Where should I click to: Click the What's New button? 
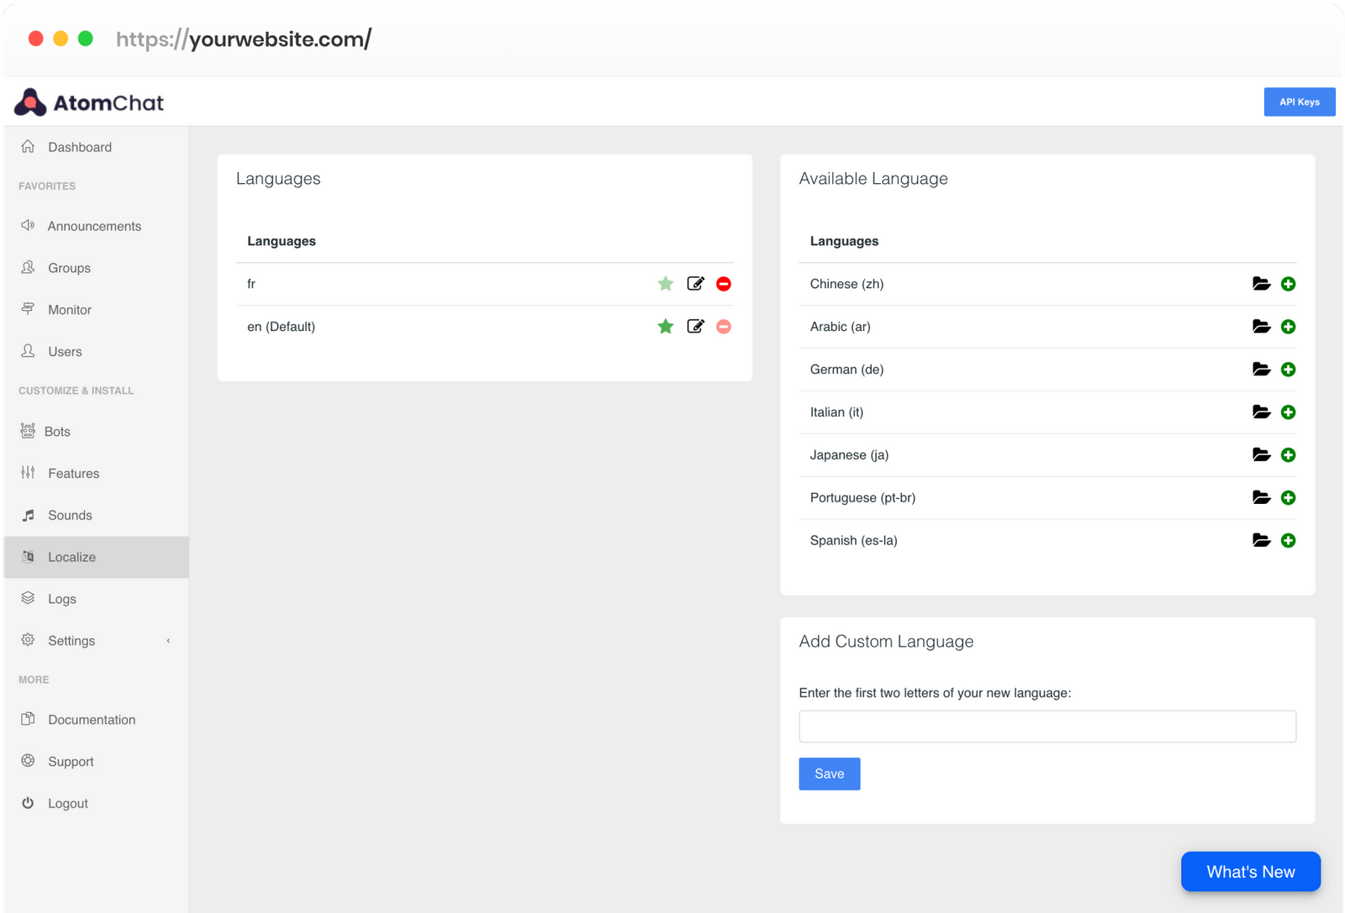(x=1250, y=872)
